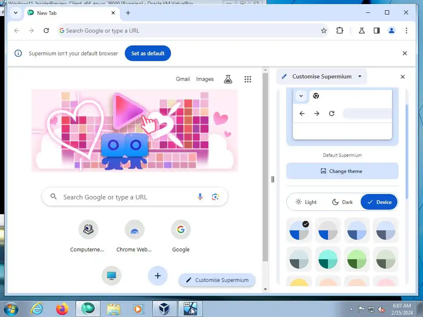
Task: Open the taskbar clock showing 6:07 AM
Action: [x=402, y=309]
